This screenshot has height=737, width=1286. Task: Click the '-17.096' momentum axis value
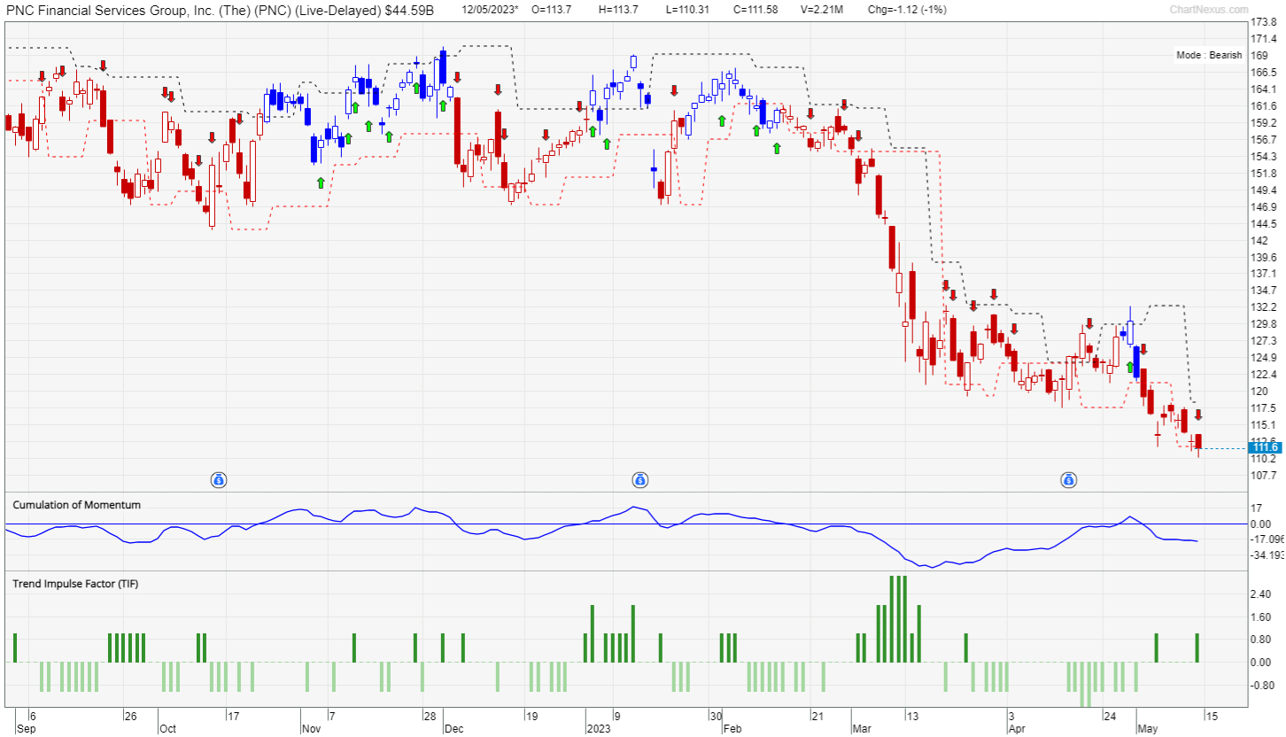click(x=1267, y=539)
